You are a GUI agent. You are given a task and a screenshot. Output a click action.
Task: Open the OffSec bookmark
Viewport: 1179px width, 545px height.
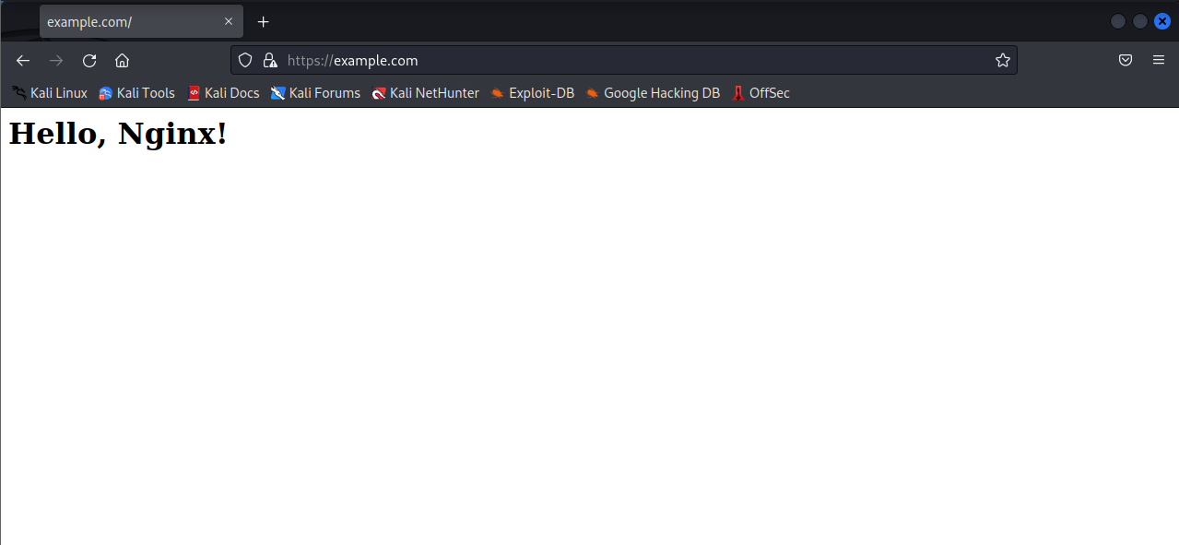click(760, 93)
